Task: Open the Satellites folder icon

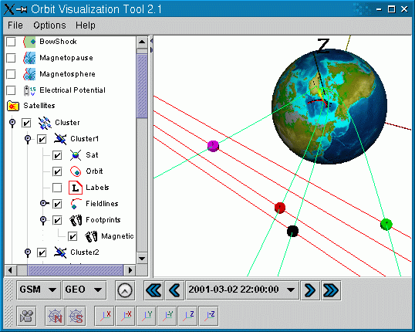Action: point(13,106)
